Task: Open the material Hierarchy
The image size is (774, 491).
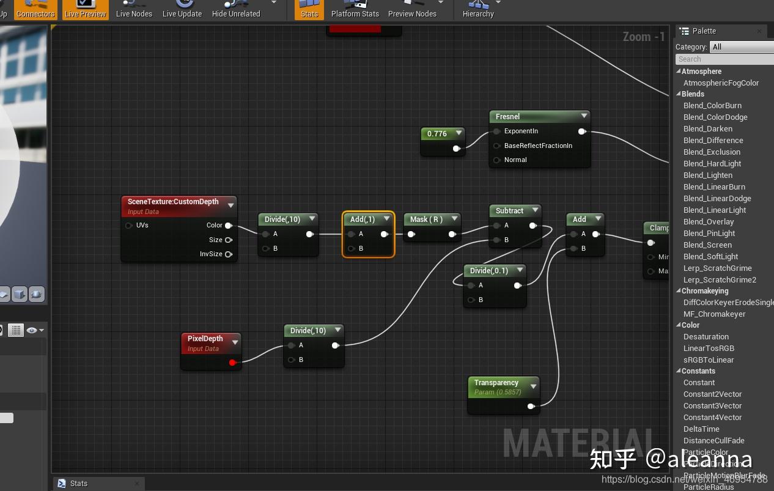Action: [477, 9]
